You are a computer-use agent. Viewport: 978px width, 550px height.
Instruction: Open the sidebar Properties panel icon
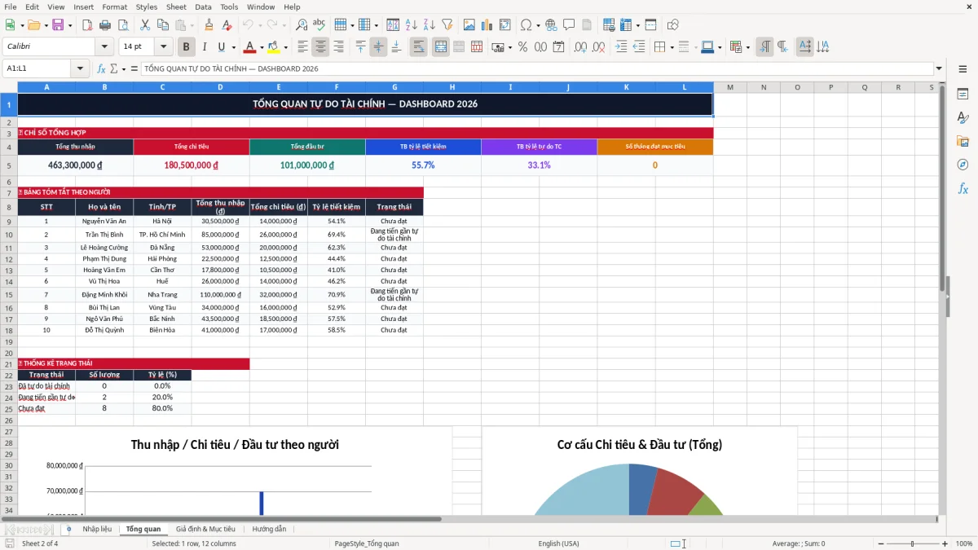pos(963,95)
